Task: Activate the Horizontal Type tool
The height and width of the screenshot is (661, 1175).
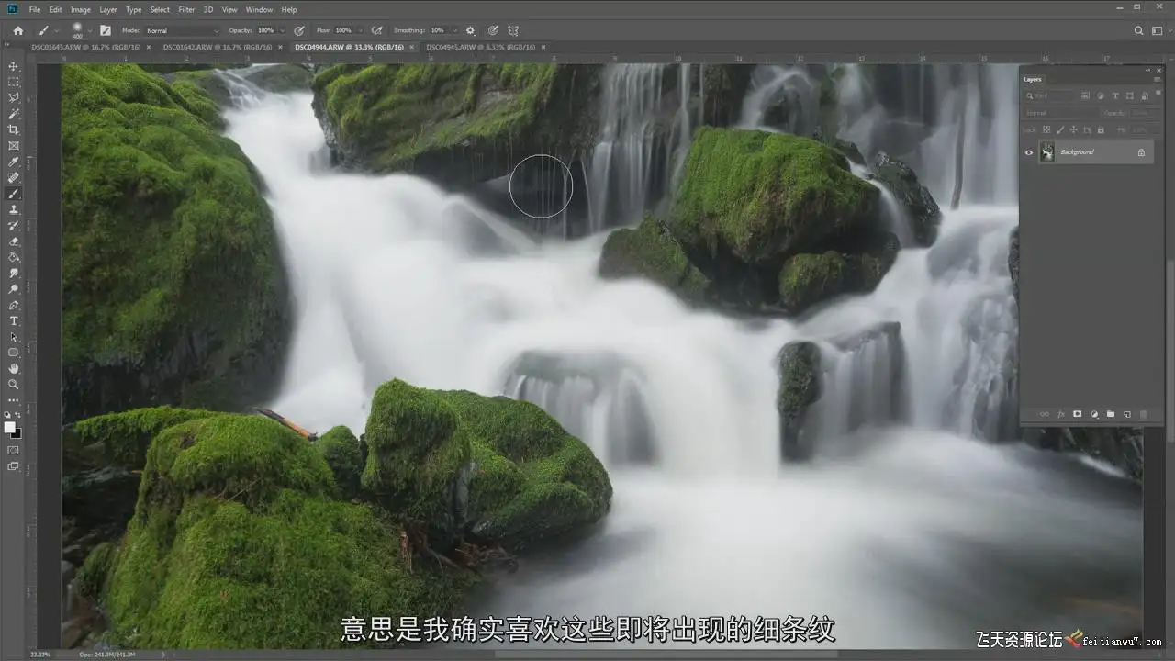Action: [14, 321]
